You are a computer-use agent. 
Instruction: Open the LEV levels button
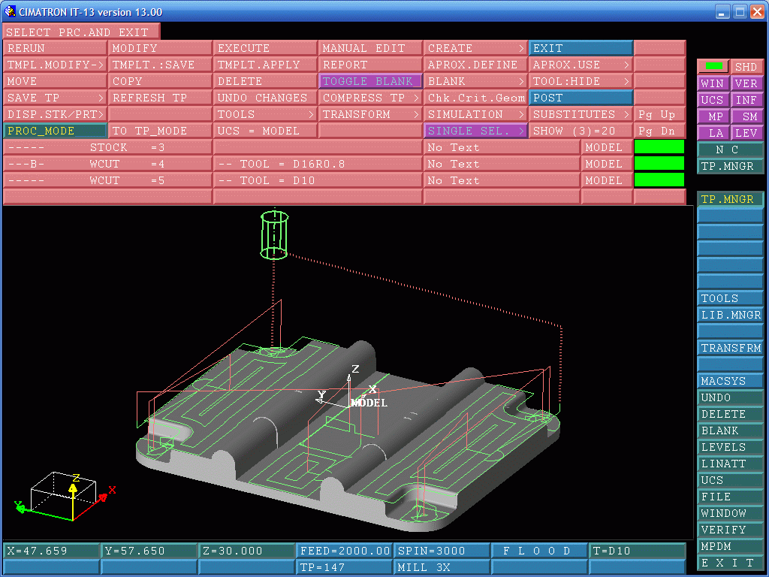pos(747,133)
